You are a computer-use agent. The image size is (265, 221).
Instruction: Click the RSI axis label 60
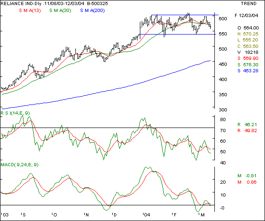223,141
